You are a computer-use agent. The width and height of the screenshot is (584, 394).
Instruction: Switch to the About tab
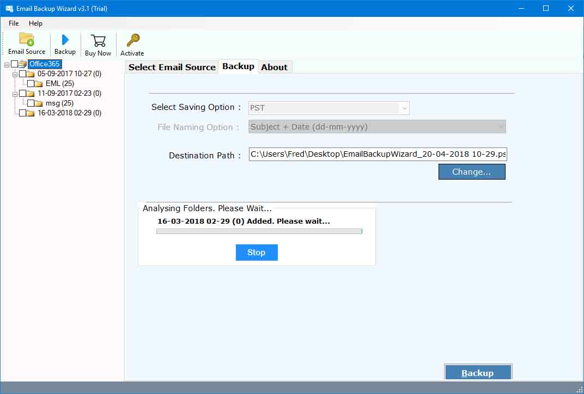pyautogui.click(x=275, y=67)
